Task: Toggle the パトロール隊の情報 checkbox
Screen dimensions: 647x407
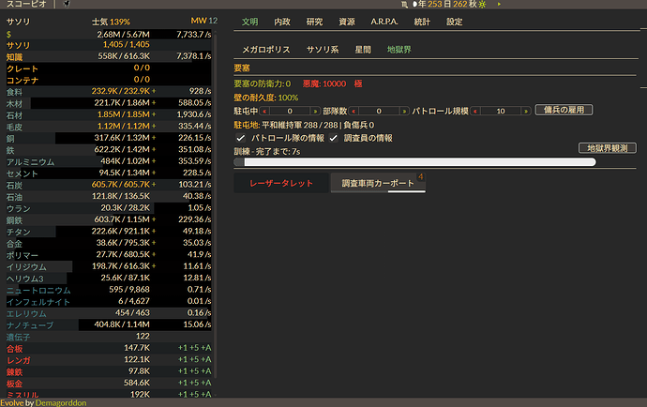Action: click(241, 137)
